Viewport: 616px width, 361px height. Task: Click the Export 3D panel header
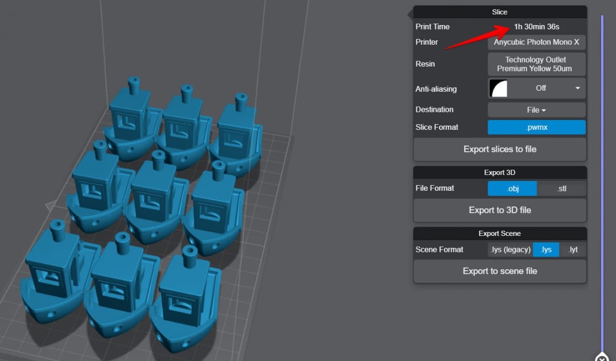click(x=500, y=172)
